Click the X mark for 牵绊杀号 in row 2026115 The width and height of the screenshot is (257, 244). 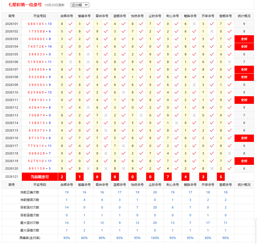[x=106, y=130]
